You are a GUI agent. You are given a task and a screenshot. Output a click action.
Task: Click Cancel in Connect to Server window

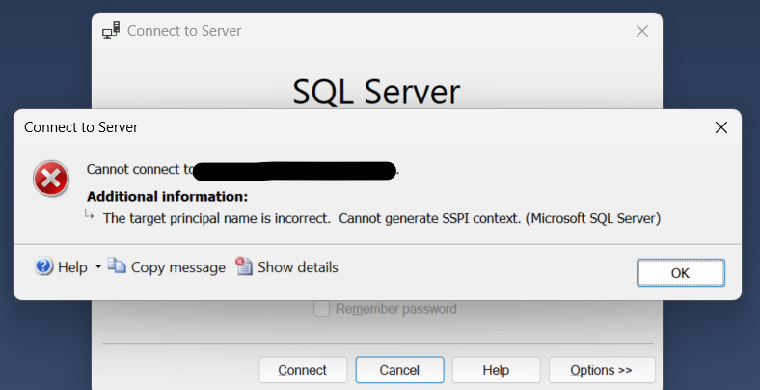[399, 370]
